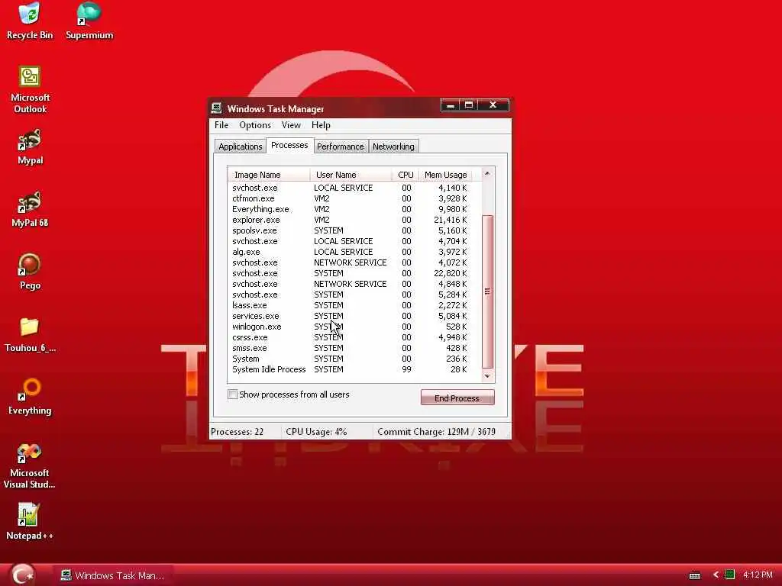
Task: Select the explorer.exe process row
Action: pos(350,220)
